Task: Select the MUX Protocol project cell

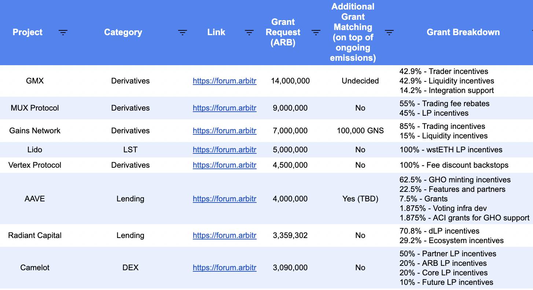Action: (35, 108)
